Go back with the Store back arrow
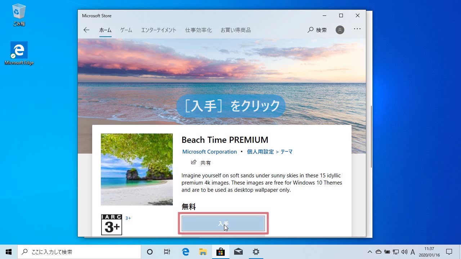The width and height of the screenshot is (461, 259). 86,30
